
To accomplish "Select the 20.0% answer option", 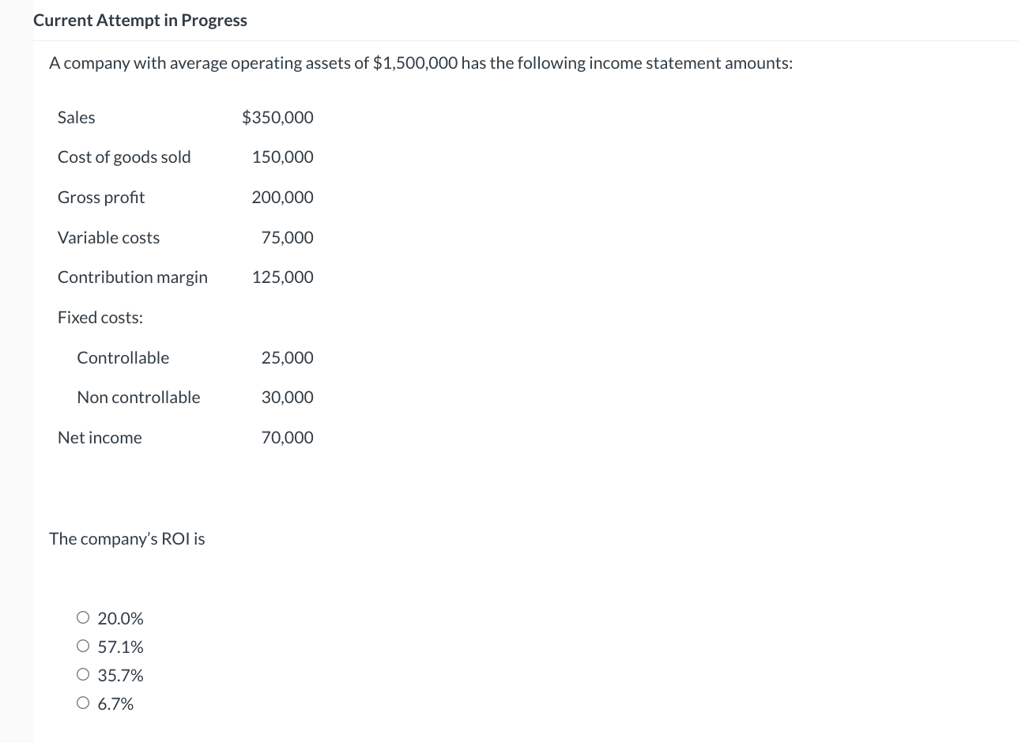I will tap(120, 618).
